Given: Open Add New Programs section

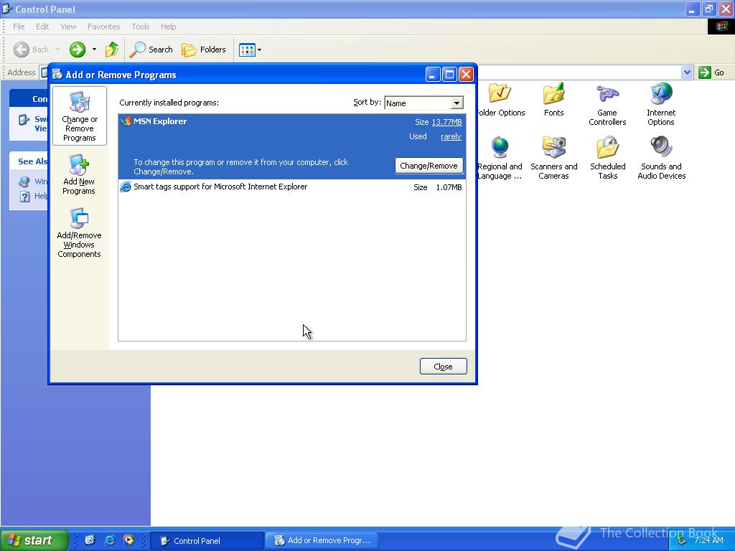Looking at the screenshot, I should [79, 174].
